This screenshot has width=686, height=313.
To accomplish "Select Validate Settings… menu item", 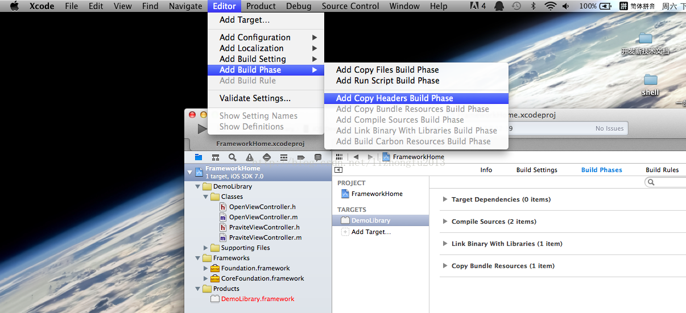I will 266,98.
